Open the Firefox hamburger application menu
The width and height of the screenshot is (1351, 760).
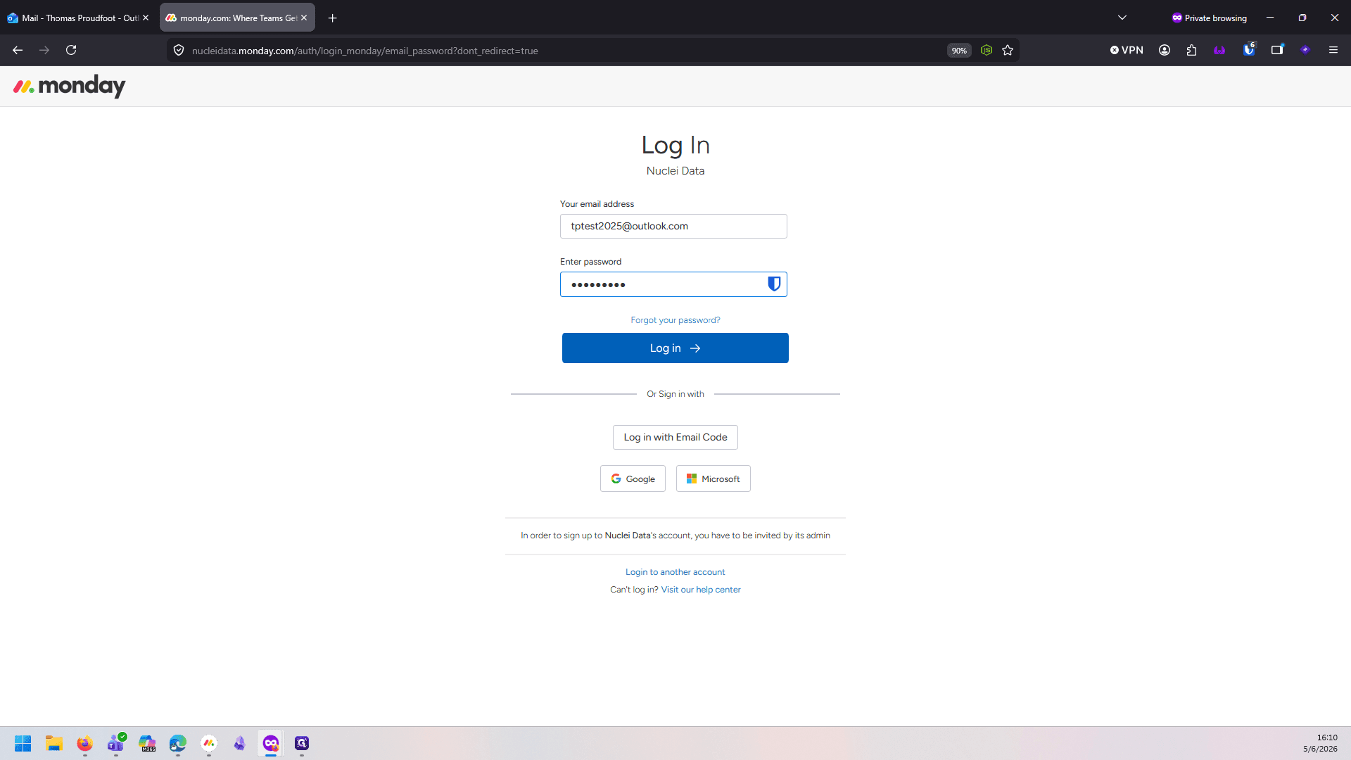[x=1333, y=50]
